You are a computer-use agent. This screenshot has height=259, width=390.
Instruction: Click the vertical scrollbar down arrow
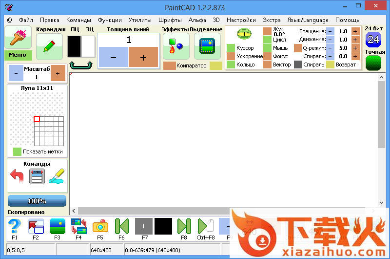click(381, 203)
